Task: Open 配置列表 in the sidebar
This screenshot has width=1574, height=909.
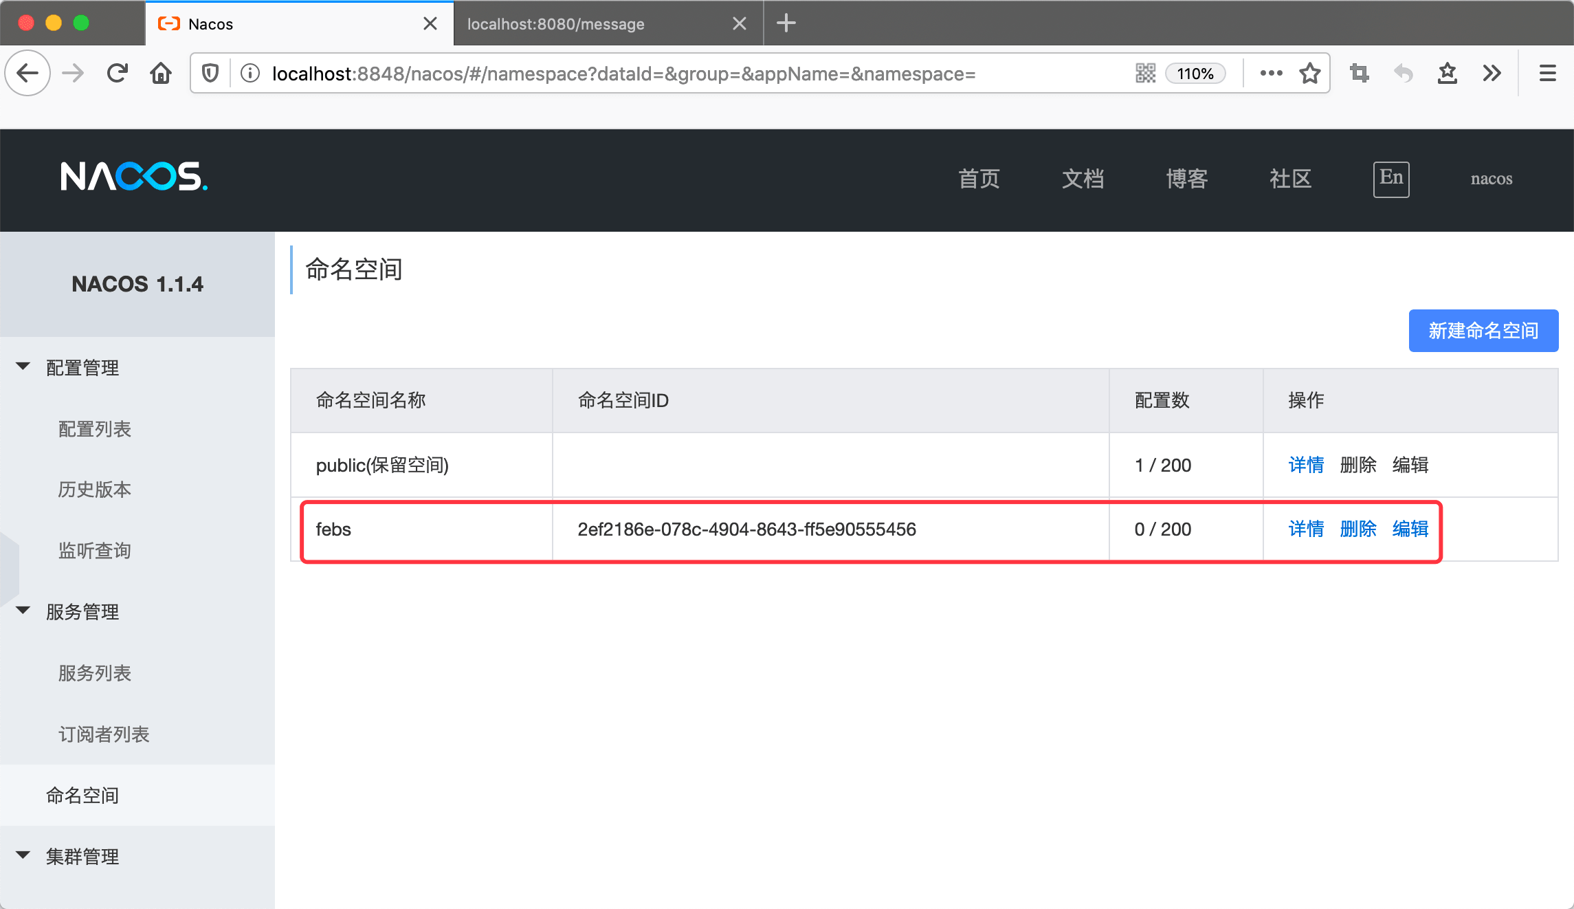Action: pos(95,429)
